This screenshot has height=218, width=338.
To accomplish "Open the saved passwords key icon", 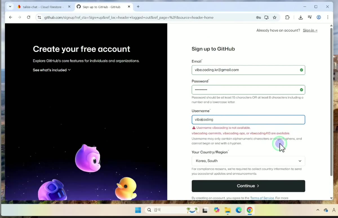I will pyautogui.click(x=258, y=17).
